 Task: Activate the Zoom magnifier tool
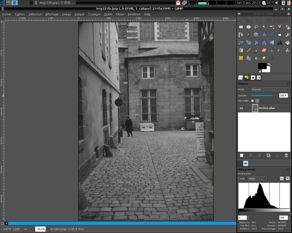(256, 35)
